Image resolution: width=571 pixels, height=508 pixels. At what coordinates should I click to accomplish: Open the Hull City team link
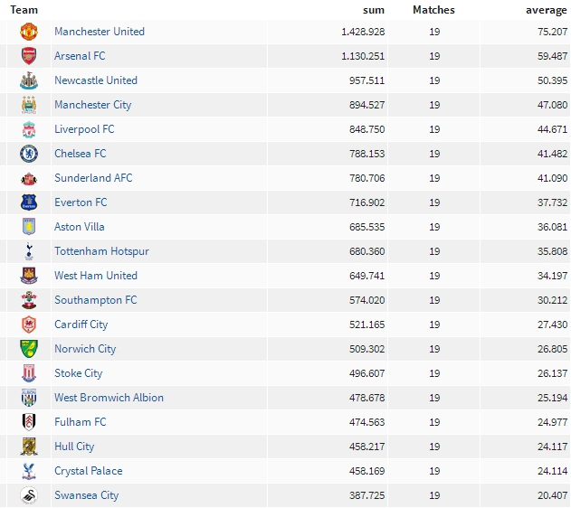point(74,447)
